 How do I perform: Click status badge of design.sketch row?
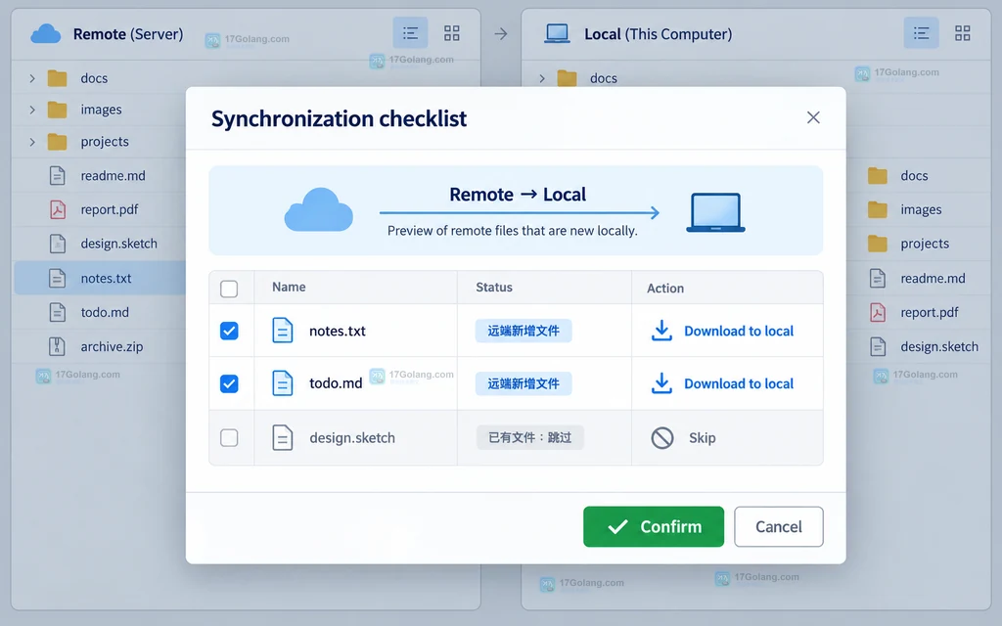coord(529,437)
